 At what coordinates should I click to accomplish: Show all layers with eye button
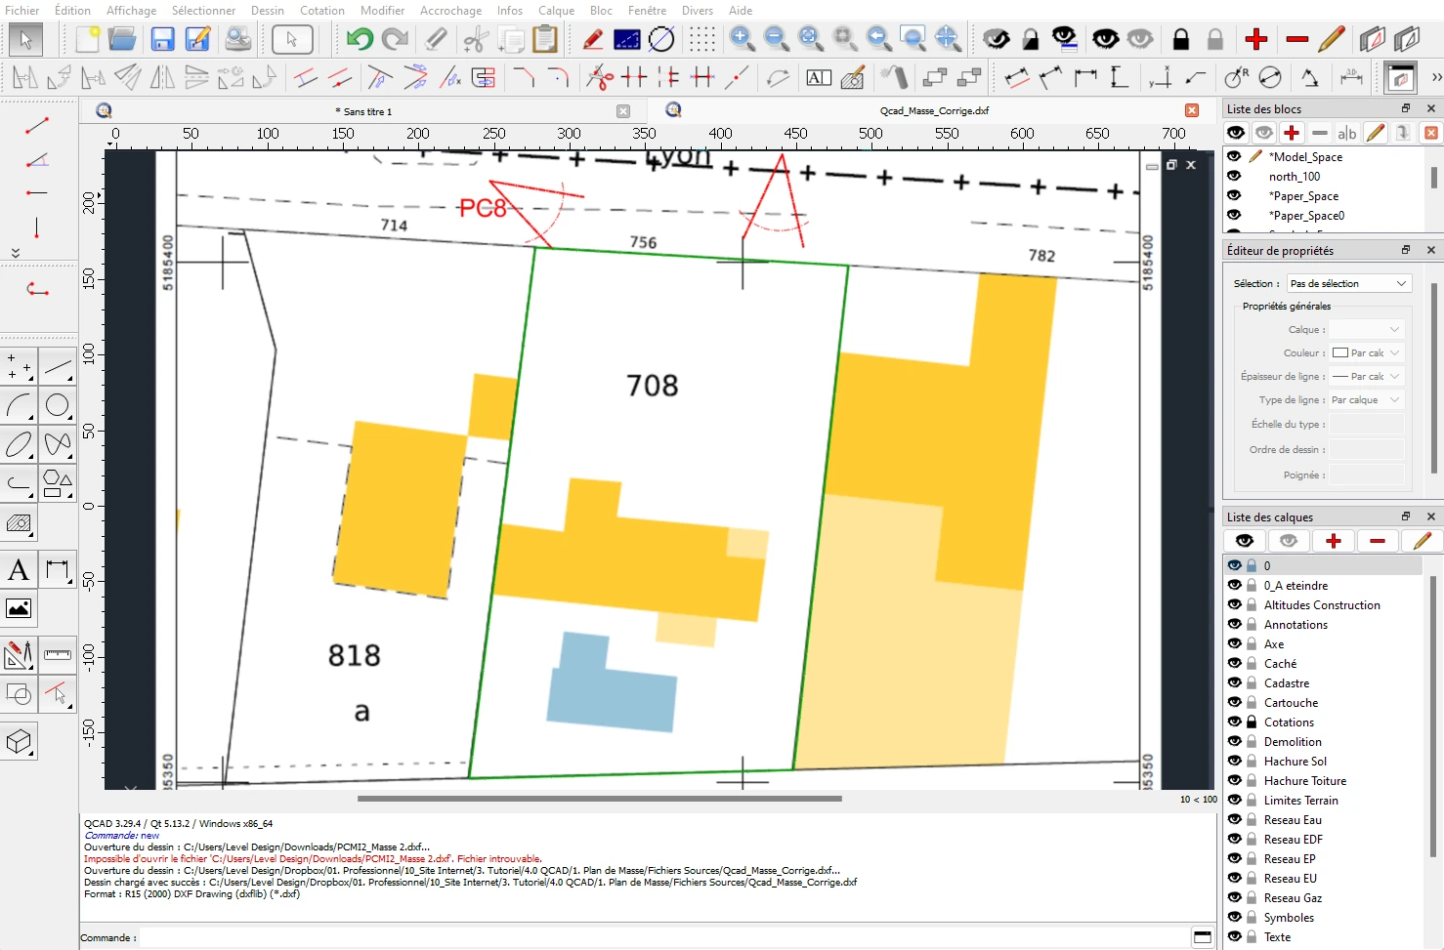tap(1244, 540)
